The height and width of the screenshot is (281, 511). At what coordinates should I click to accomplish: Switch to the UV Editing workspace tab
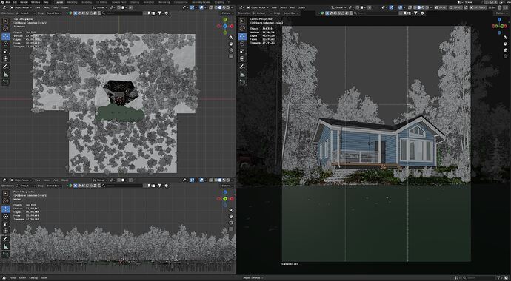click(103, 2)
